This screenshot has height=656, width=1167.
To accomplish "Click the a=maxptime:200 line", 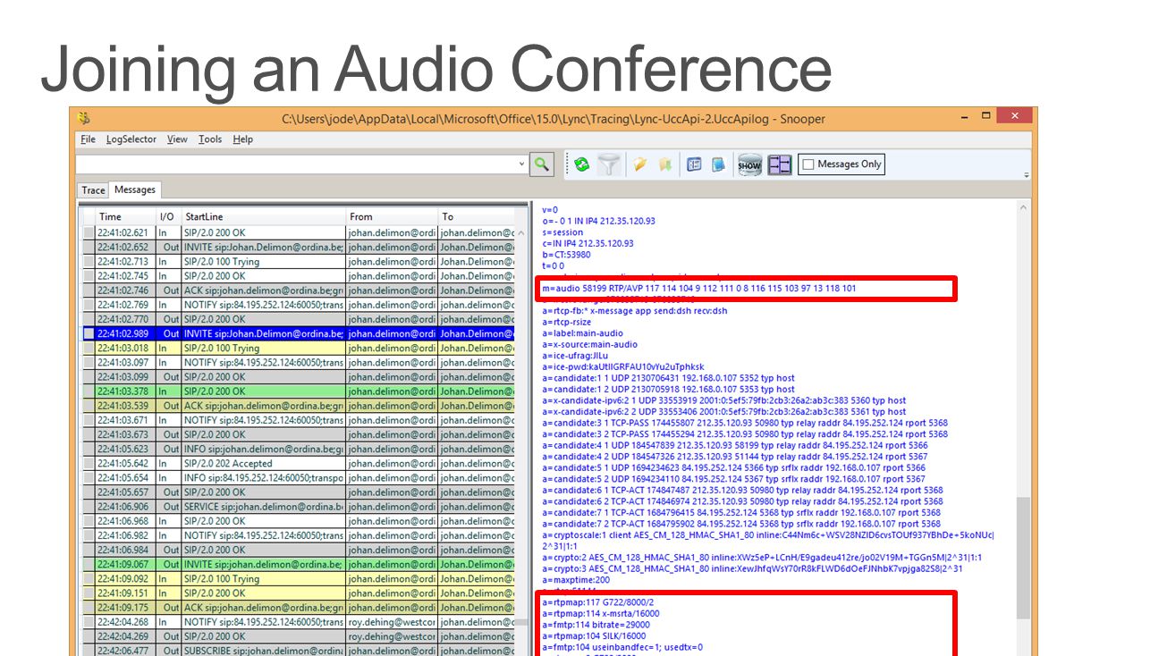I will tap(575, 580).
